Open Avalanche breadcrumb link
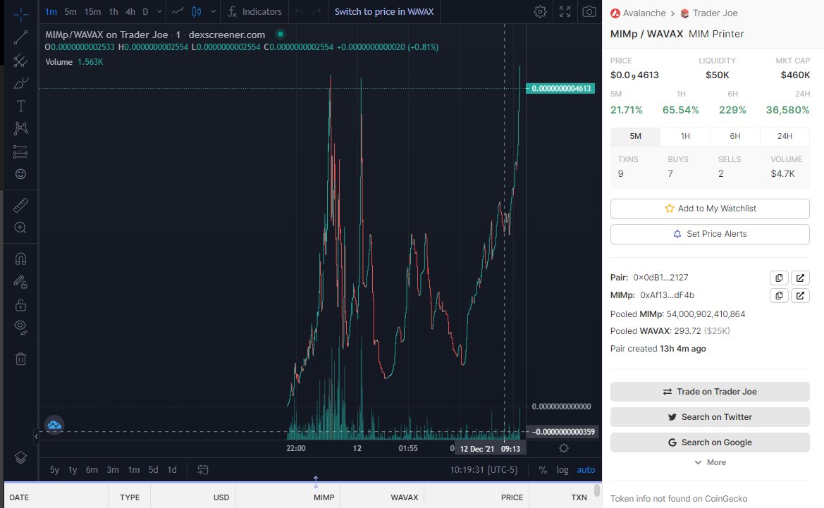 pyautogui.click(x=638, y=13)
